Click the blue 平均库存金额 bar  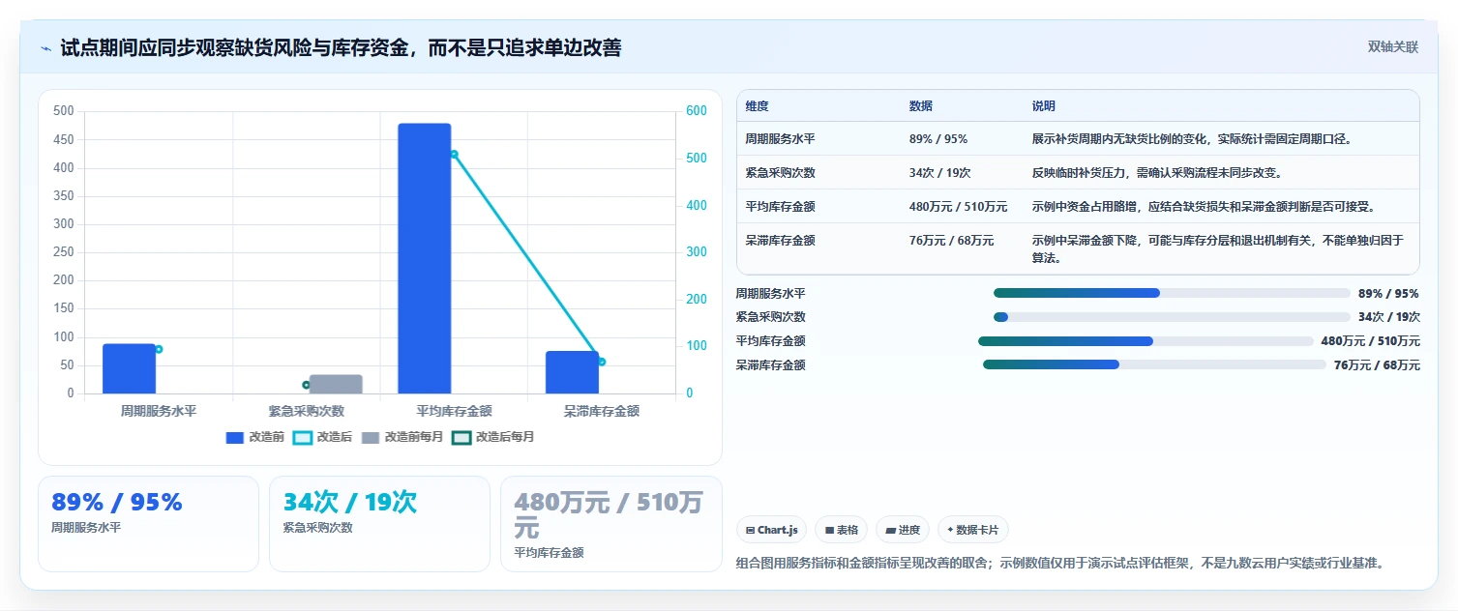point(425,258)
